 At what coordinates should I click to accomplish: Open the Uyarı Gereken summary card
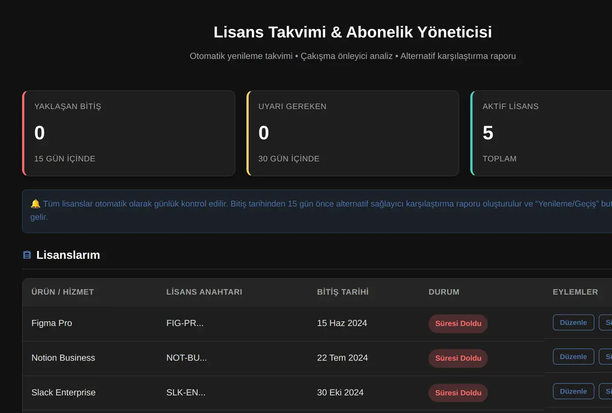click(x=353, y=133)
